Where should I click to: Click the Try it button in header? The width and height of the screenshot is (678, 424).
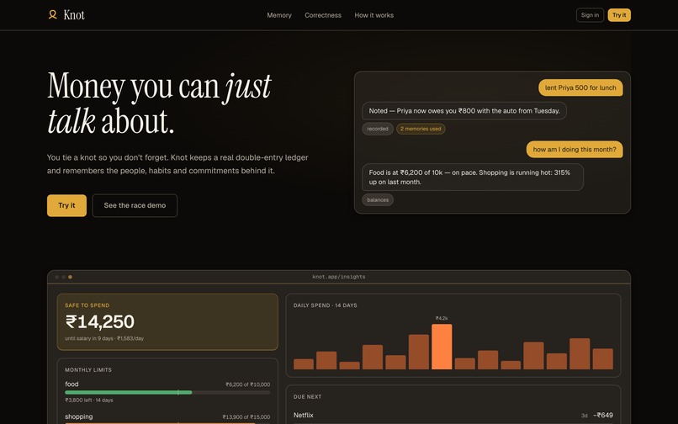coord(619,15)
